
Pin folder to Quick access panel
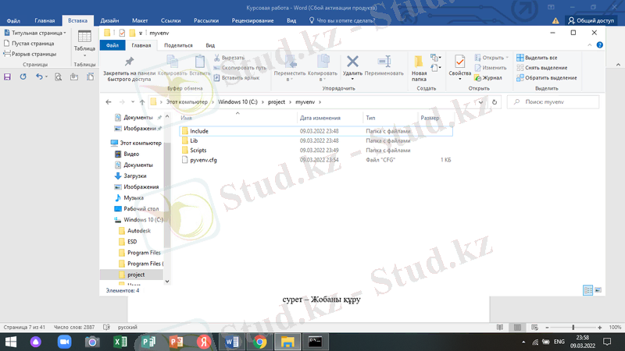pos(129,68)
